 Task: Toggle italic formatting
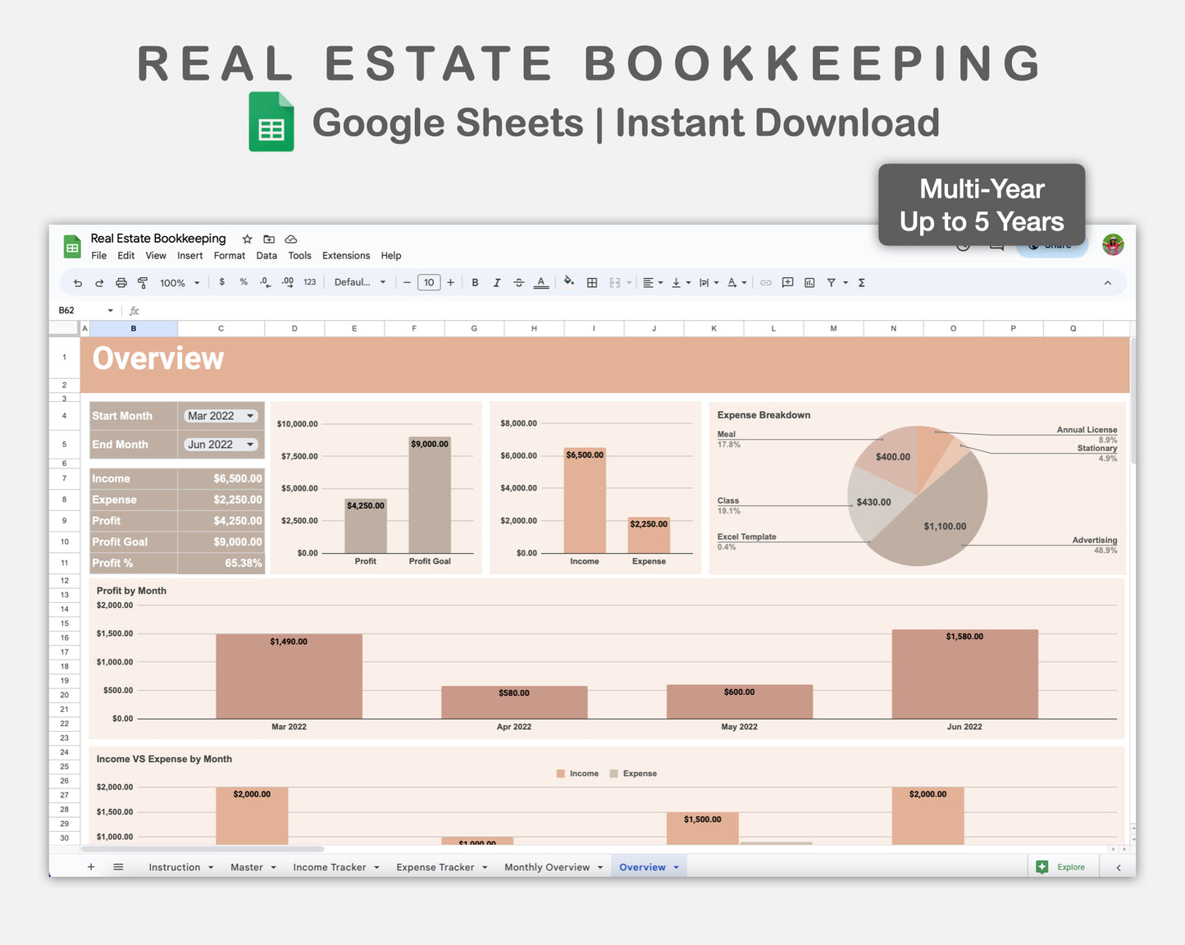(497, 282)
